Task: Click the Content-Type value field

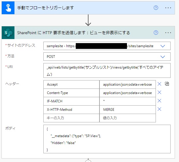Action: (128, 93)
